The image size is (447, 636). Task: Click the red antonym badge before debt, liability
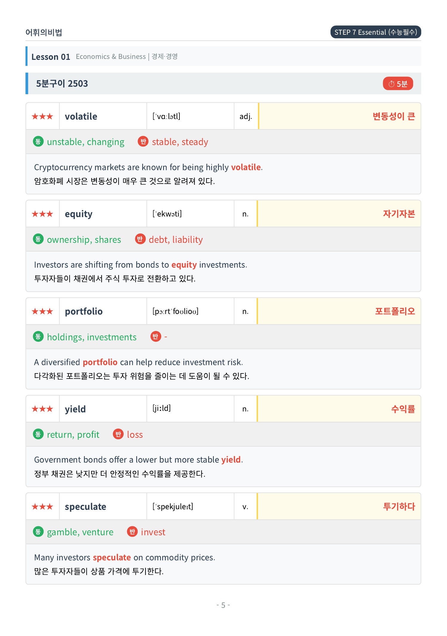(x=140, y=239)
